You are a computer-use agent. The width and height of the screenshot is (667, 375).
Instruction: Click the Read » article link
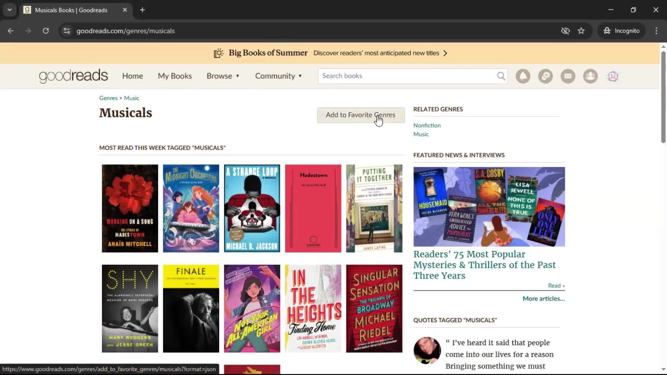[x=556, y=286]
